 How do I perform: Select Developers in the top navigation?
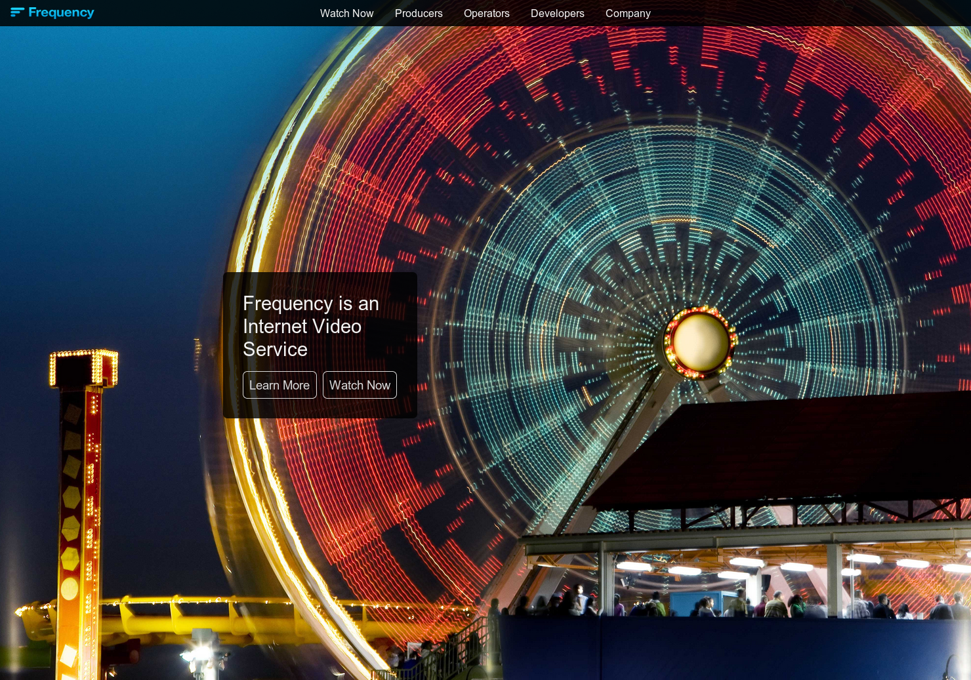558,13
